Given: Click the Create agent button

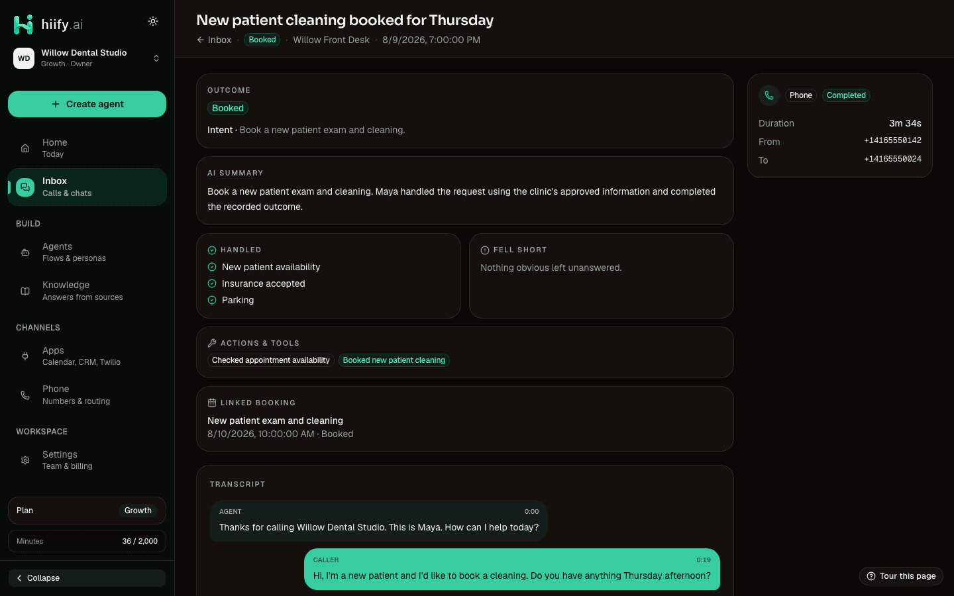Looking at the screenshot, I should (x=87, y=104).
